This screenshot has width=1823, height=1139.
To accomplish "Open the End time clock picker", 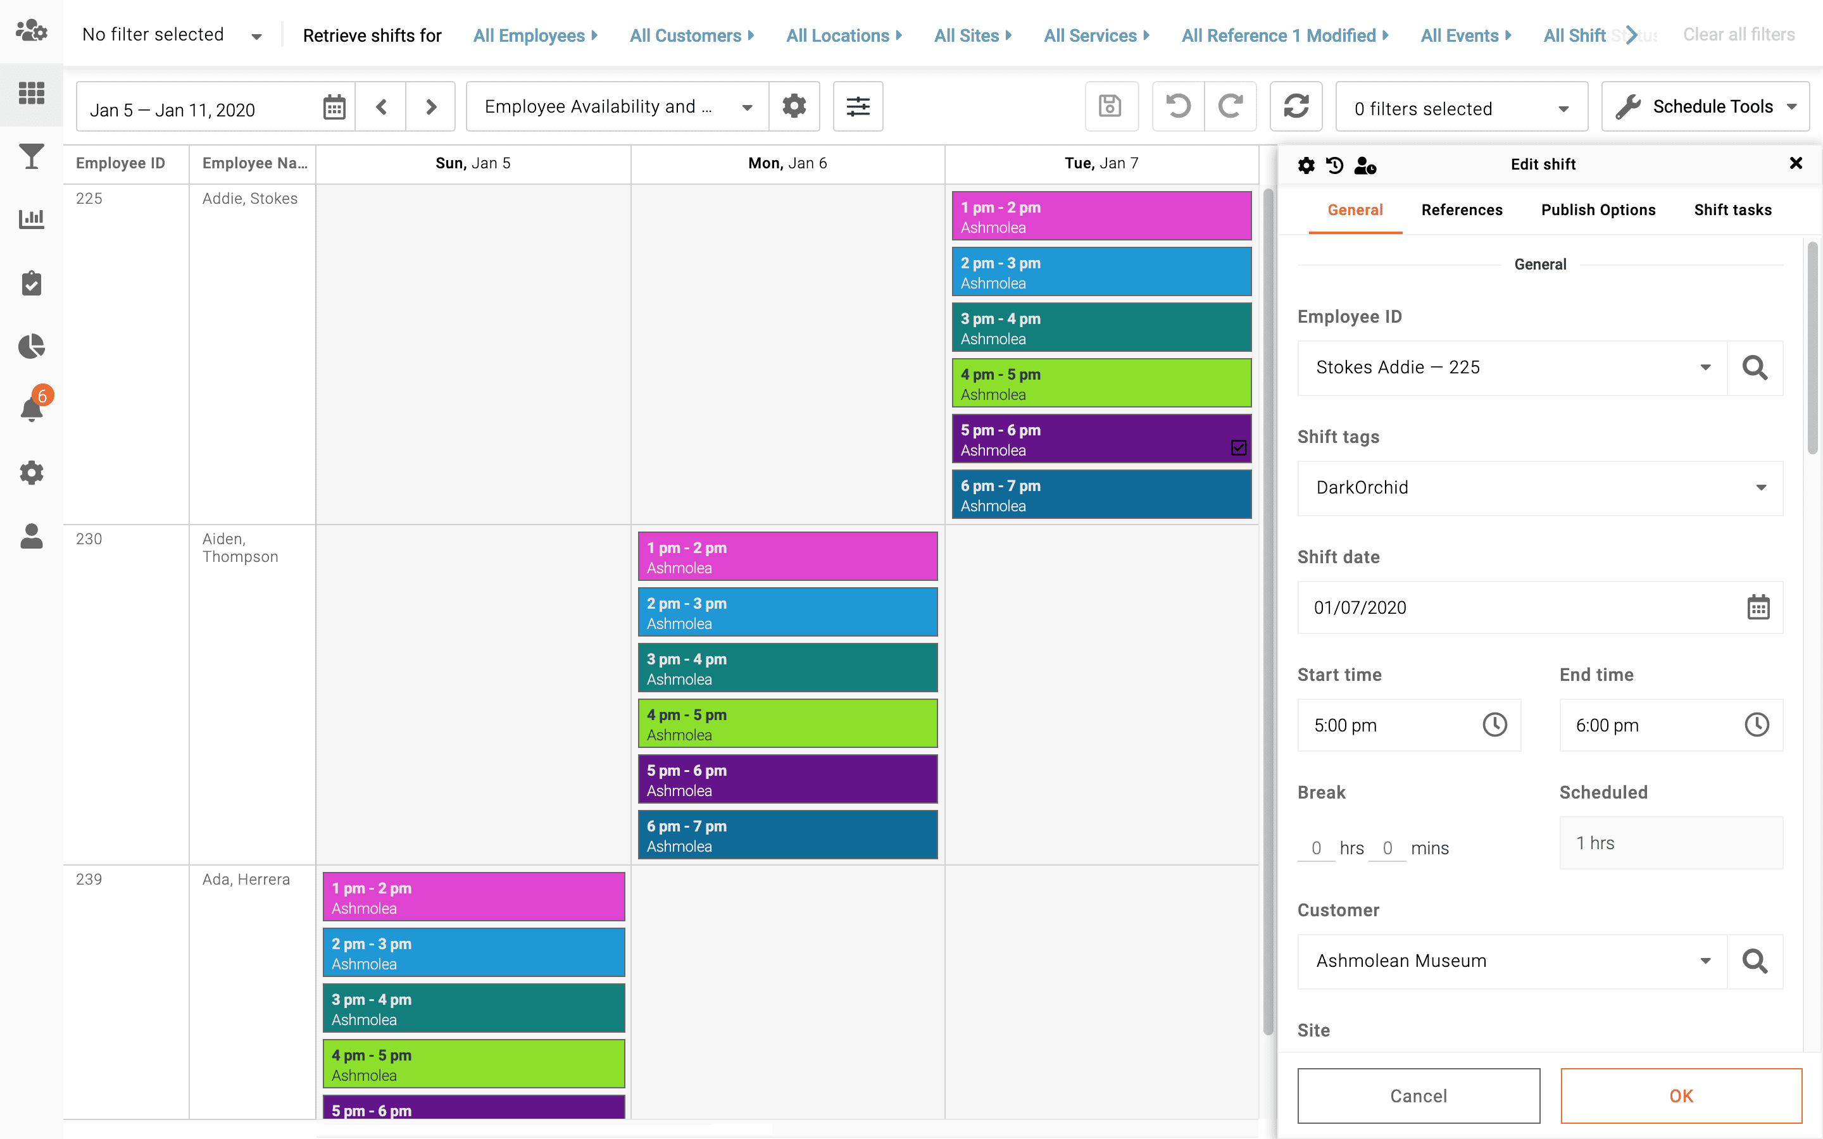I will [x=1757, y=725].
